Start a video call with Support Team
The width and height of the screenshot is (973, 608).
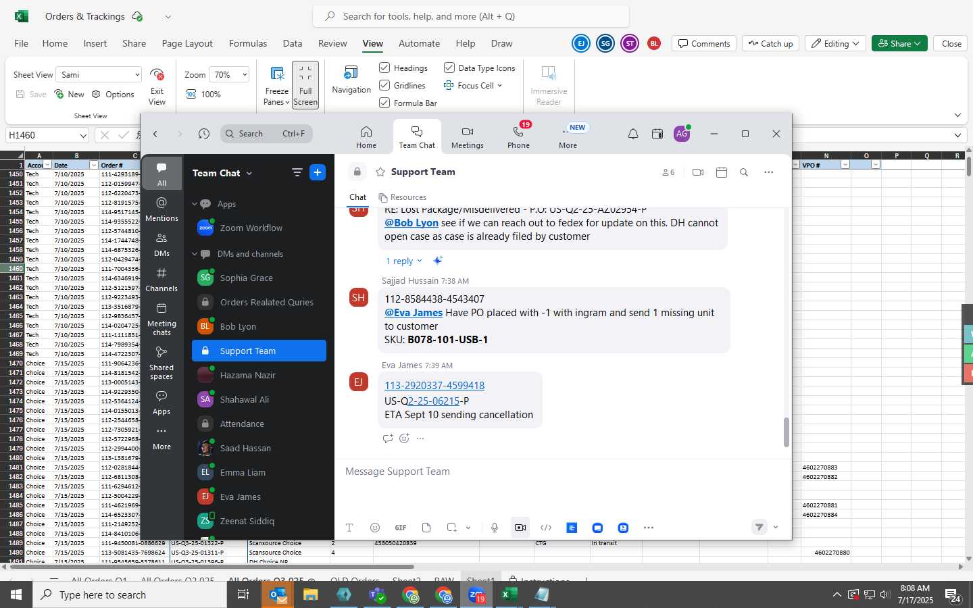pyautogui.click(x=698, y=172)
